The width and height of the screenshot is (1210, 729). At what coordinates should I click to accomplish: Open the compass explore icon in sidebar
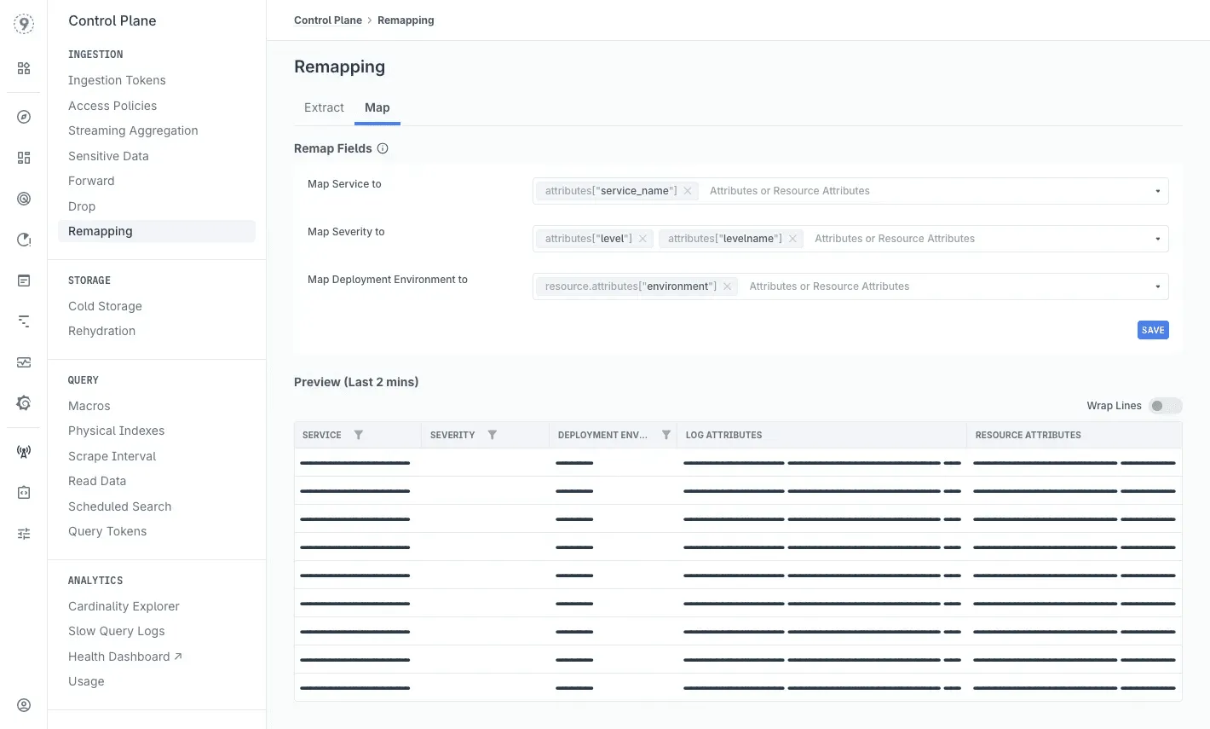tap(24, 117)
